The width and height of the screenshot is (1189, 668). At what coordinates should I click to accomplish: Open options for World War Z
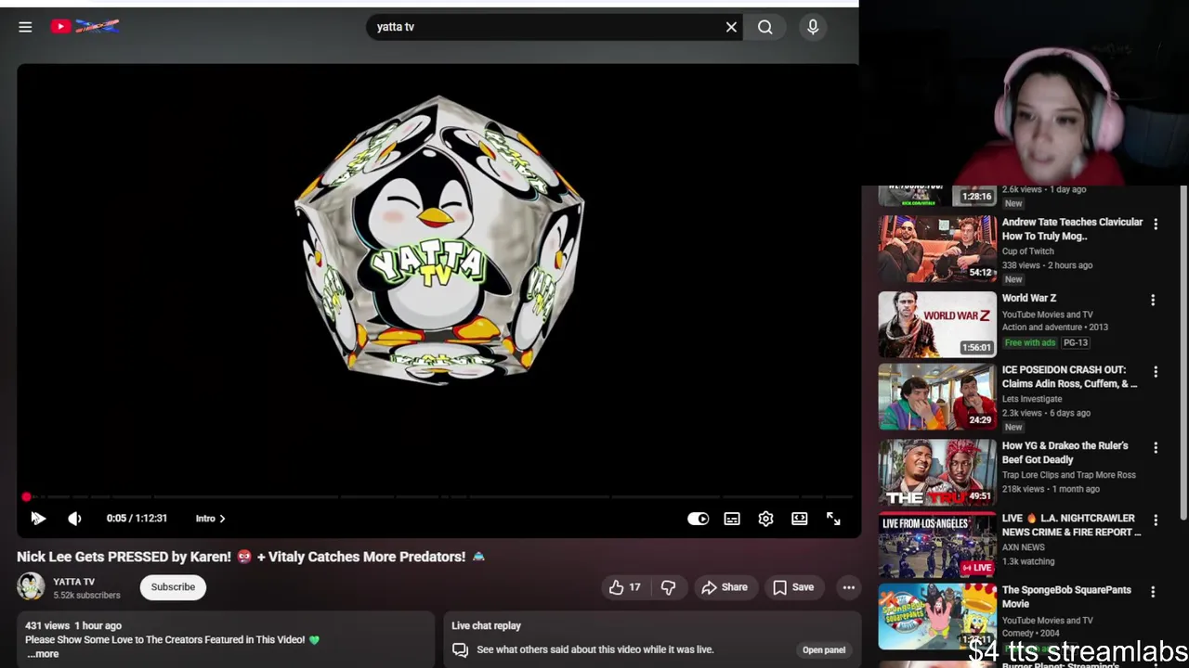tap(1153, 301)
